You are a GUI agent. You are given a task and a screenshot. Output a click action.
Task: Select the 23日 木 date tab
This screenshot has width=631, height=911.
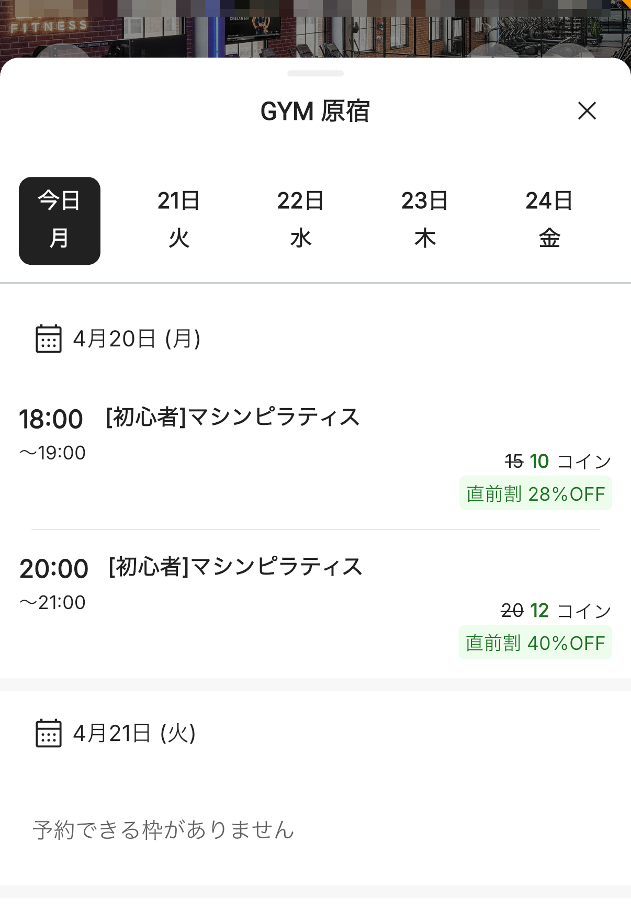click(424, 220)
